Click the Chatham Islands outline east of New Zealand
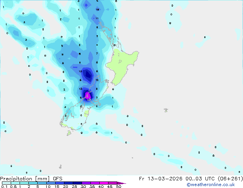The width and height of the screenshot is (243, 188). (x=166, y=110)
